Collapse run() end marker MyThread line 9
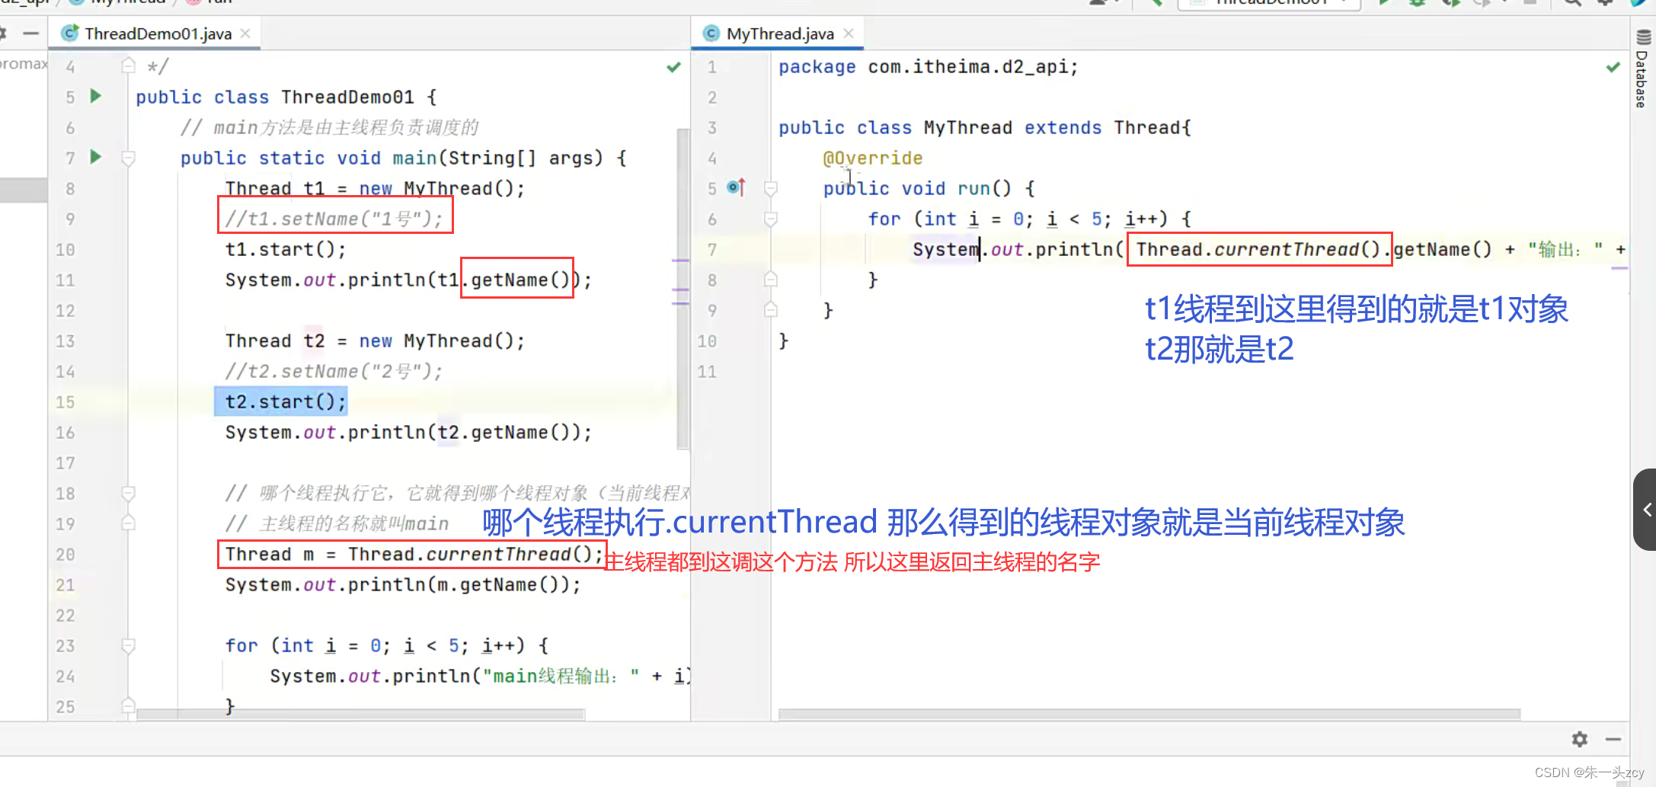1656x787 pixels. tap(771, 310)
